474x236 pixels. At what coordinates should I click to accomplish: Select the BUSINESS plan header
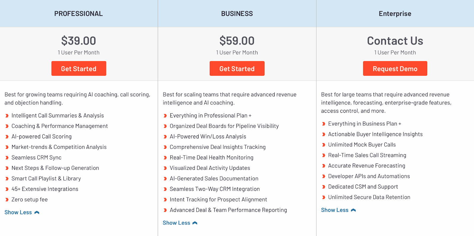click(237, 14)
